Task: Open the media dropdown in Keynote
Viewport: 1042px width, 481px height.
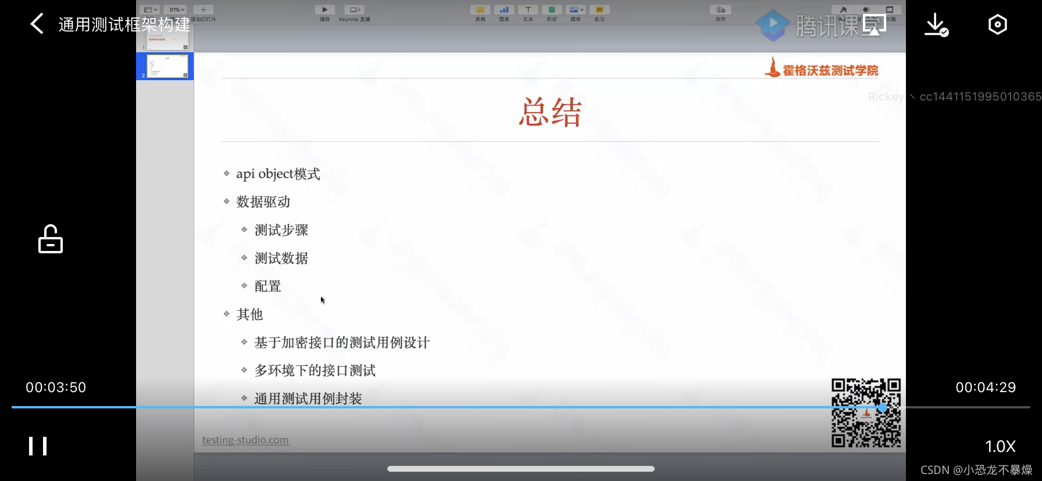Action: pyautogui.click(x=576, y=10)
